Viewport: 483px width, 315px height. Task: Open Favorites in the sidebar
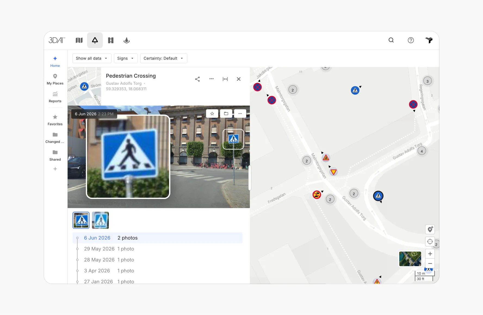55,120
